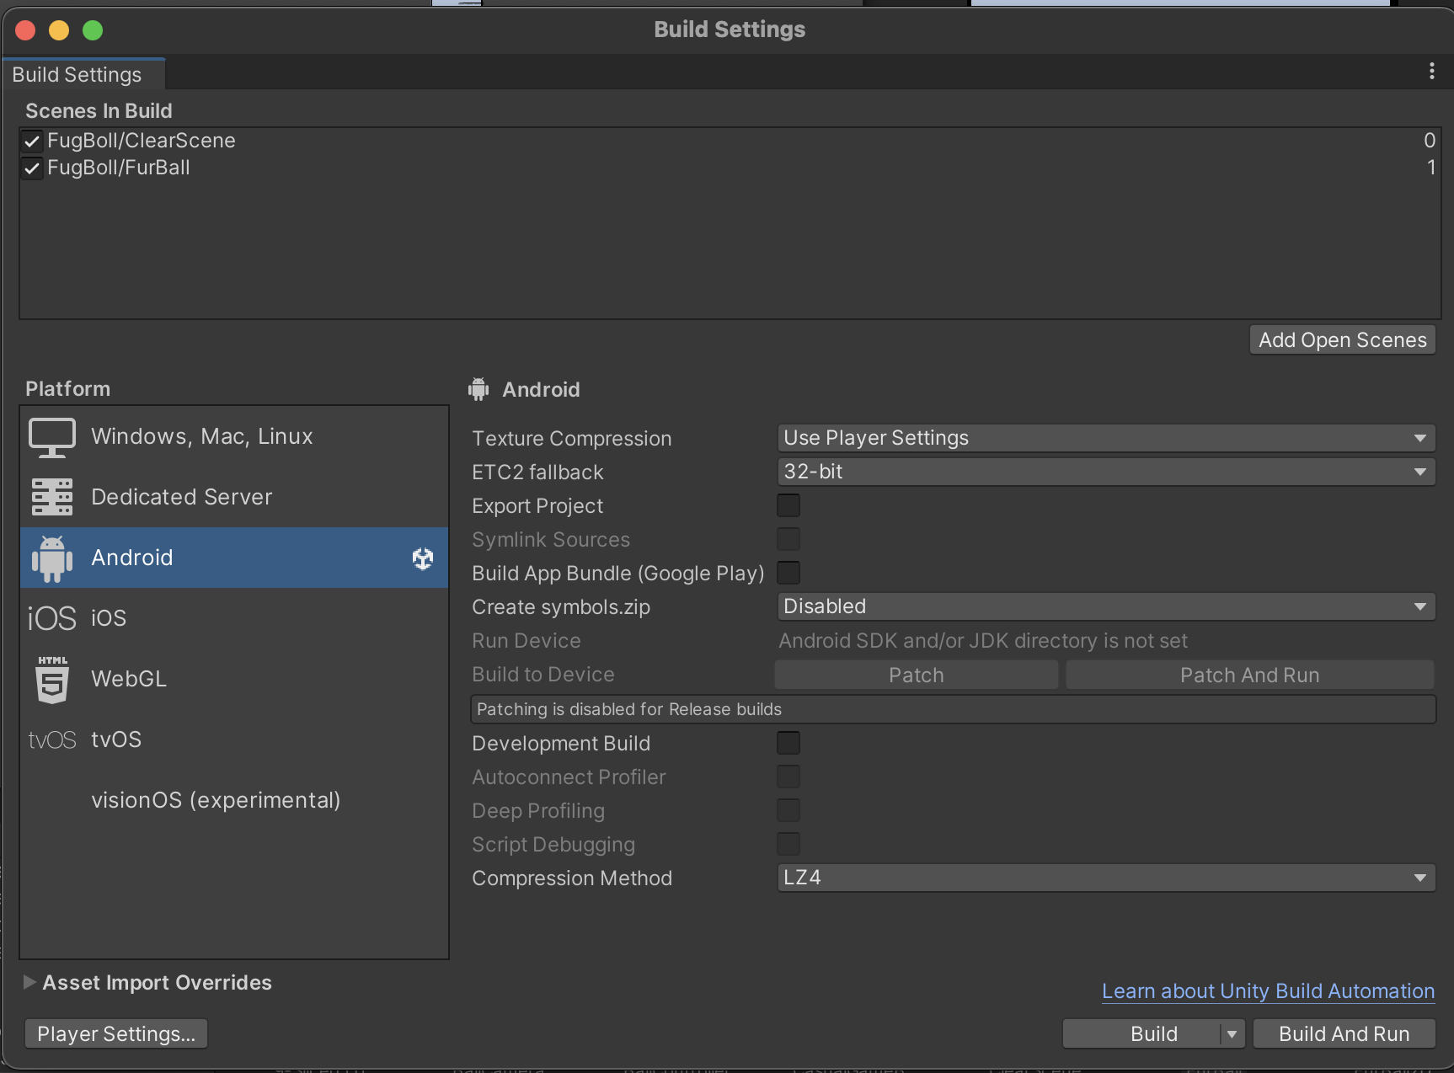Open the Create symbols.zip dropdown
The height and width of the screenshot is (1073, 1454).
pyautogui.click(x=1106, y=606)
